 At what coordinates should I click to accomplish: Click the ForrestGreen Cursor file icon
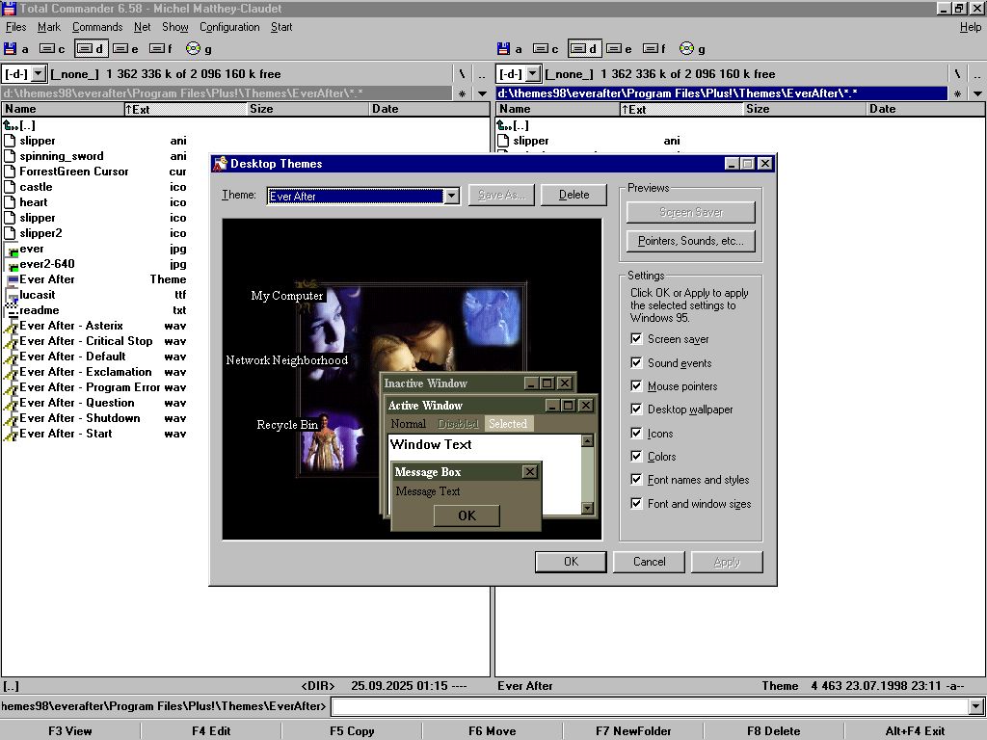[x=11, y=172]
